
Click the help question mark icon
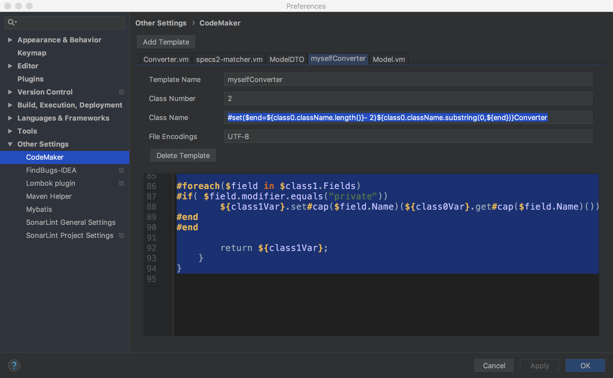(x=14, y=365)
